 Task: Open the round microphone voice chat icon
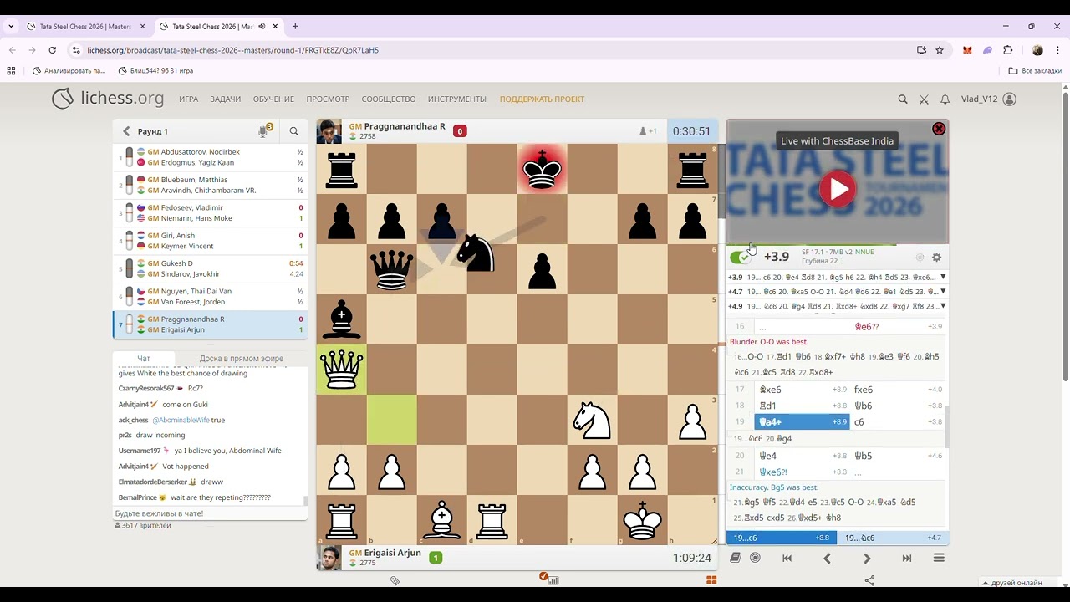(263, 131)
